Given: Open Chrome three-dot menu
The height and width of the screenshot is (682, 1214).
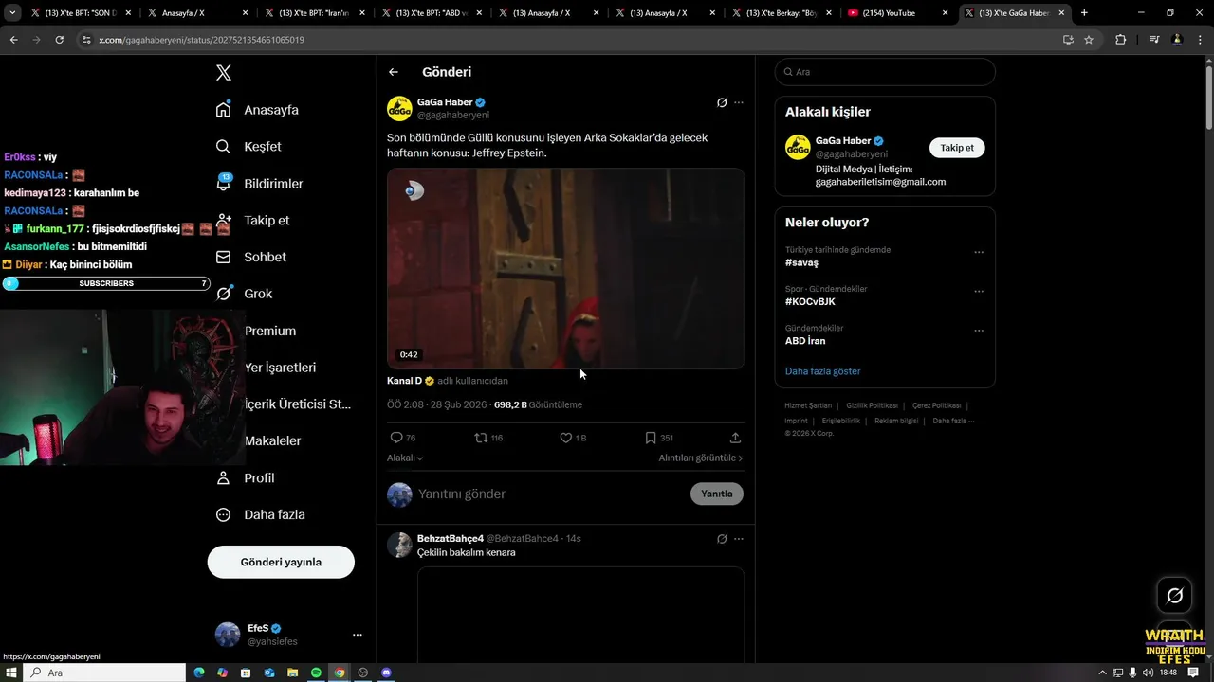Looking at the screenshot, I should tap(1200, 40).
